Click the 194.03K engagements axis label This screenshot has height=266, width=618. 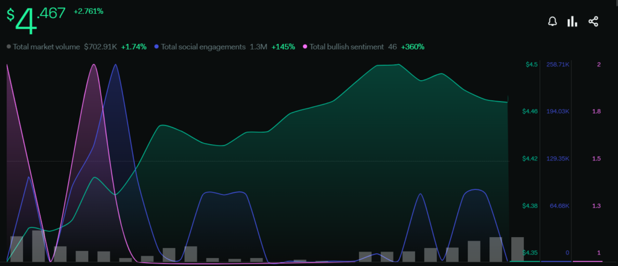point(558,112)
